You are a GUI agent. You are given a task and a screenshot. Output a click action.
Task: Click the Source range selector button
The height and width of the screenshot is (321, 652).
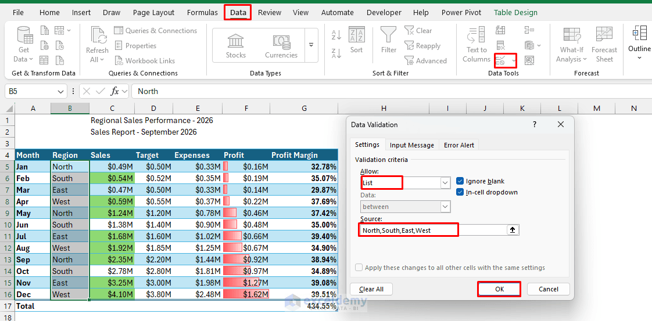click(x=513, y=230)
